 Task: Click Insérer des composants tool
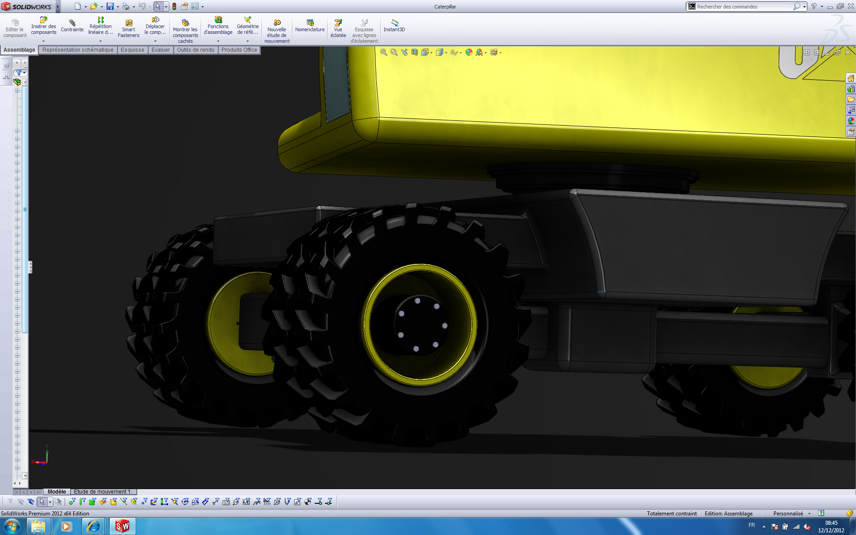pyautogui.click(x=43, y=26)
